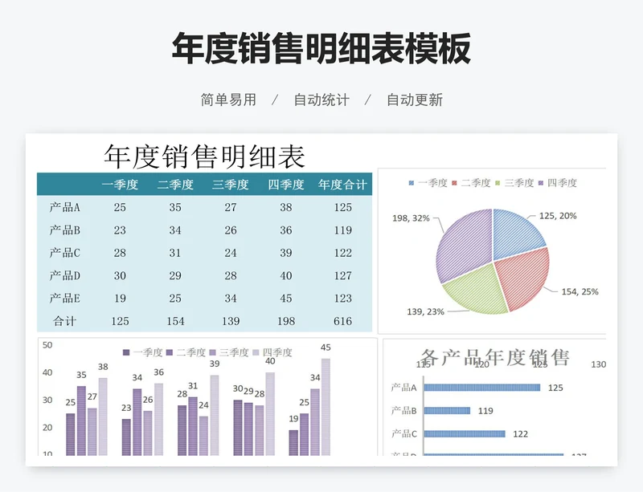The image size is (643, 492).
Task: Select the 二季度 total cell 154
Action: (175, 321)
